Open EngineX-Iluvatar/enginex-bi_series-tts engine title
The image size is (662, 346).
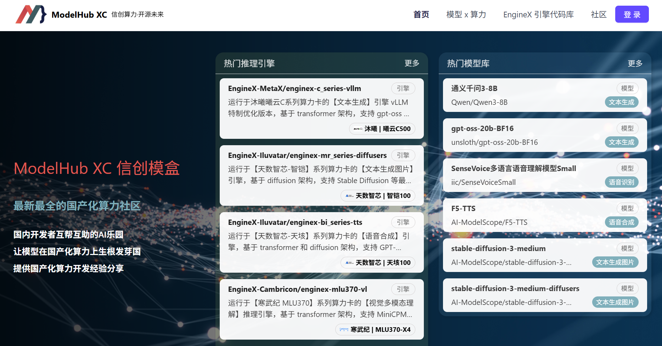tap(295, 222)
